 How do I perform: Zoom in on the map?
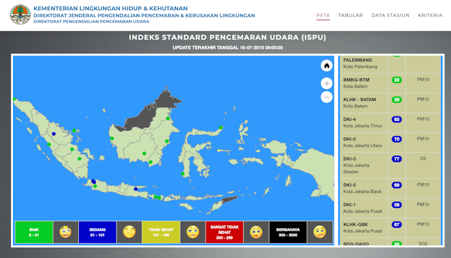point(326,84)
